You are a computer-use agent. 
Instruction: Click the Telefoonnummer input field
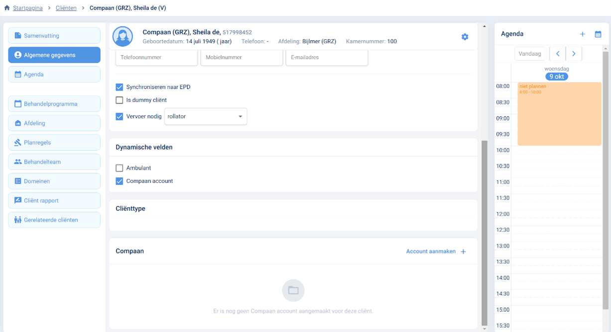(156, 58)
